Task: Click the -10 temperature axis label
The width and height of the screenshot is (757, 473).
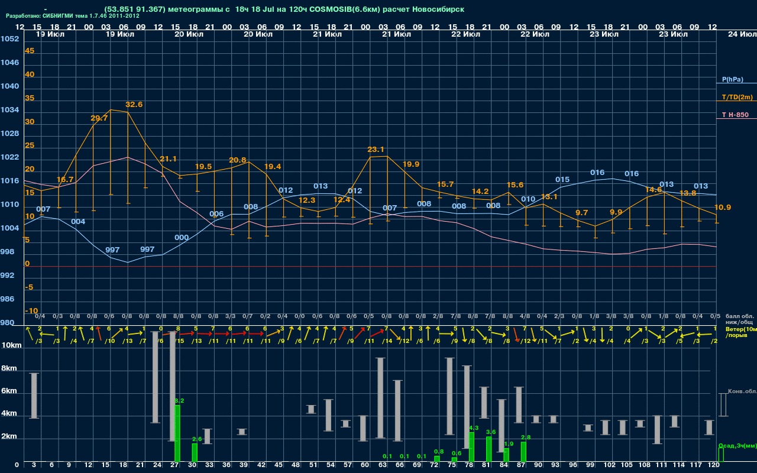Action: point(31,311)
